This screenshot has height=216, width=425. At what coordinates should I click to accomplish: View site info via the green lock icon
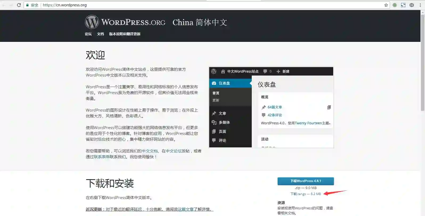27,5
